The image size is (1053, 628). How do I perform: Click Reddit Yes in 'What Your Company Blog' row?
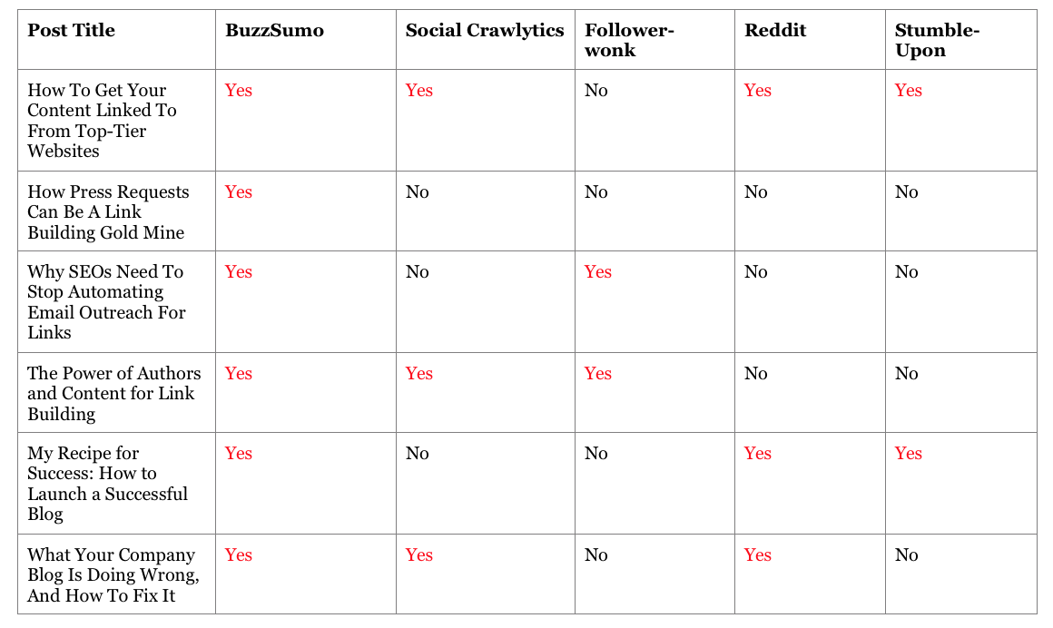coord(757,554)
